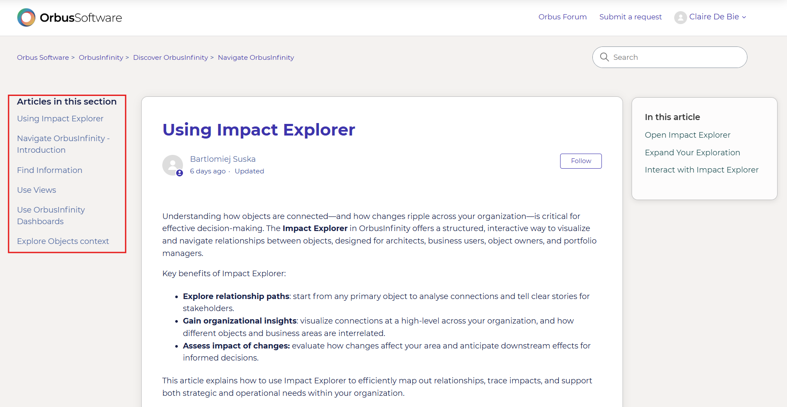Screen dimensions: 787x407
Task: Open Use OrbusInfinity Dashboards article
Action: click(51, 216)
